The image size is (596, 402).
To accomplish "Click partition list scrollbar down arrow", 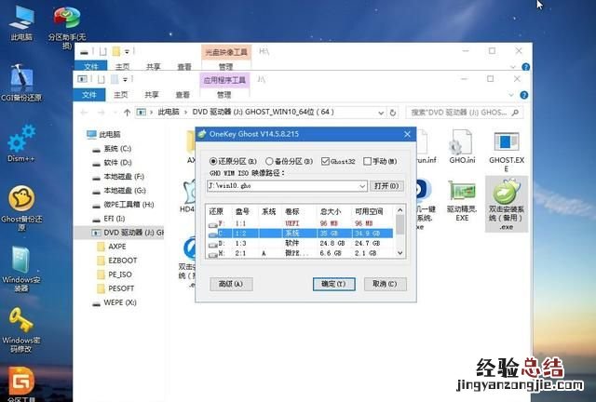I will point(400,253).
